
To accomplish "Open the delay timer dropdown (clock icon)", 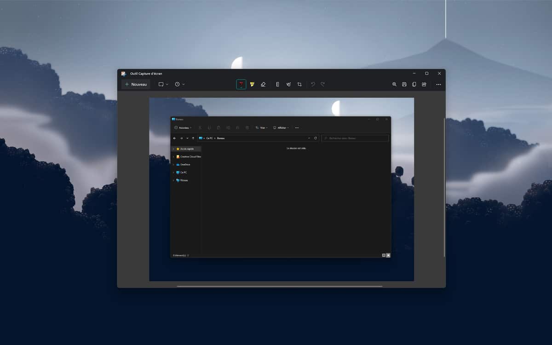I will [x=179, y=84].
